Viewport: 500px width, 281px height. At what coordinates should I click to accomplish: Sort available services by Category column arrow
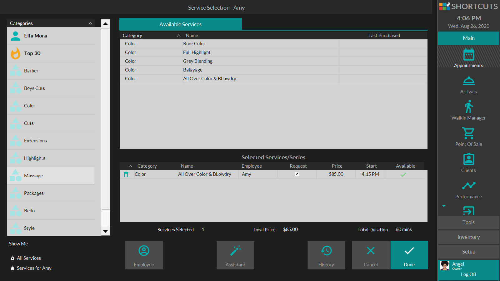tap(178, 36)
